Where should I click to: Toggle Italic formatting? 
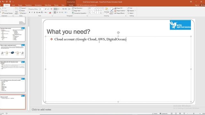pyautogui.click(x=32, y=12)
